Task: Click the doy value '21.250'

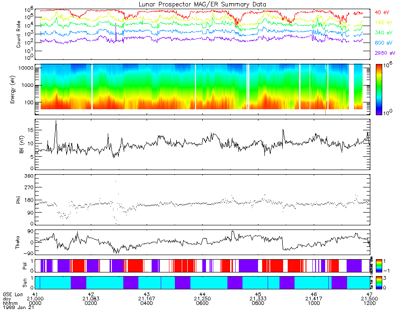Action: tap(202, 299)
